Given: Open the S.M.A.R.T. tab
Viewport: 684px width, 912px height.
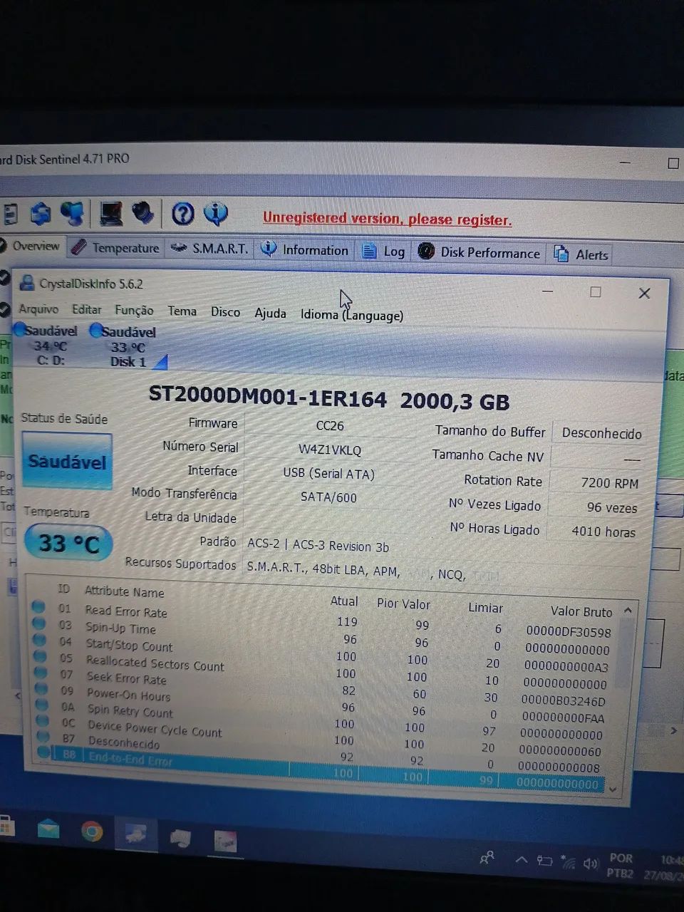Looking at the screenshot, I should click(210, 249).
